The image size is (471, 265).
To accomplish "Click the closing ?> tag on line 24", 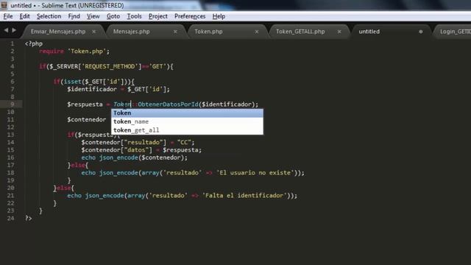I will tap(28, 218).
